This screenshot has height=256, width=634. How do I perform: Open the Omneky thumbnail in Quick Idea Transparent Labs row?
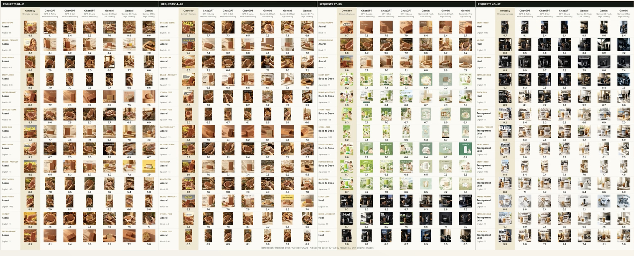505,236
